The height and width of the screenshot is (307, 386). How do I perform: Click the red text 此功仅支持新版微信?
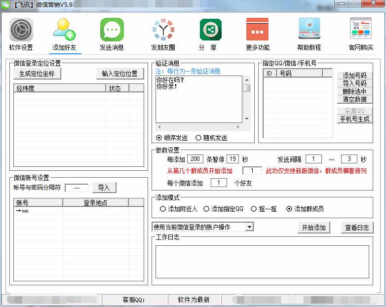tap(292, 171)
